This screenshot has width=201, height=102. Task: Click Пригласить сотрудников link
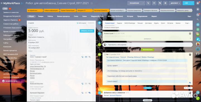pos(11,77)
